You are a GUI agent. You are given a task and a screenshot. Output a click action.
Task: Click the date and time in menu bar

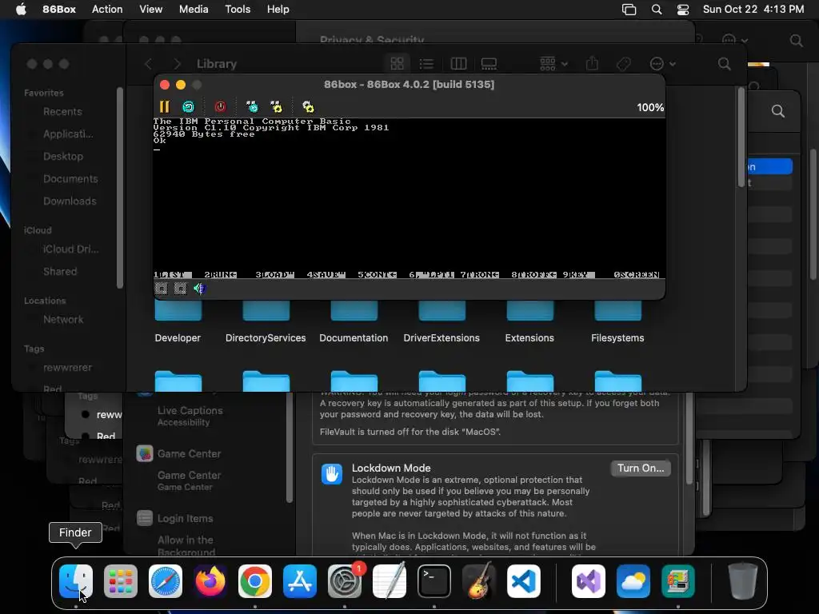[x=753, y=10]
